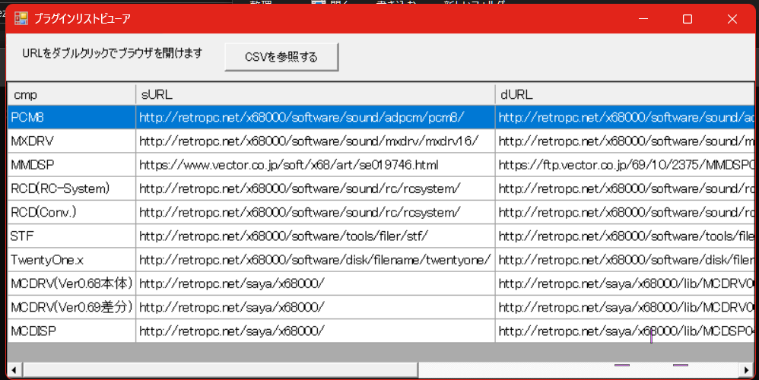Viewport: 759px width, 380px height.
Task: Click the dURL cell in the PCM8 row
Action: (624, 117)
